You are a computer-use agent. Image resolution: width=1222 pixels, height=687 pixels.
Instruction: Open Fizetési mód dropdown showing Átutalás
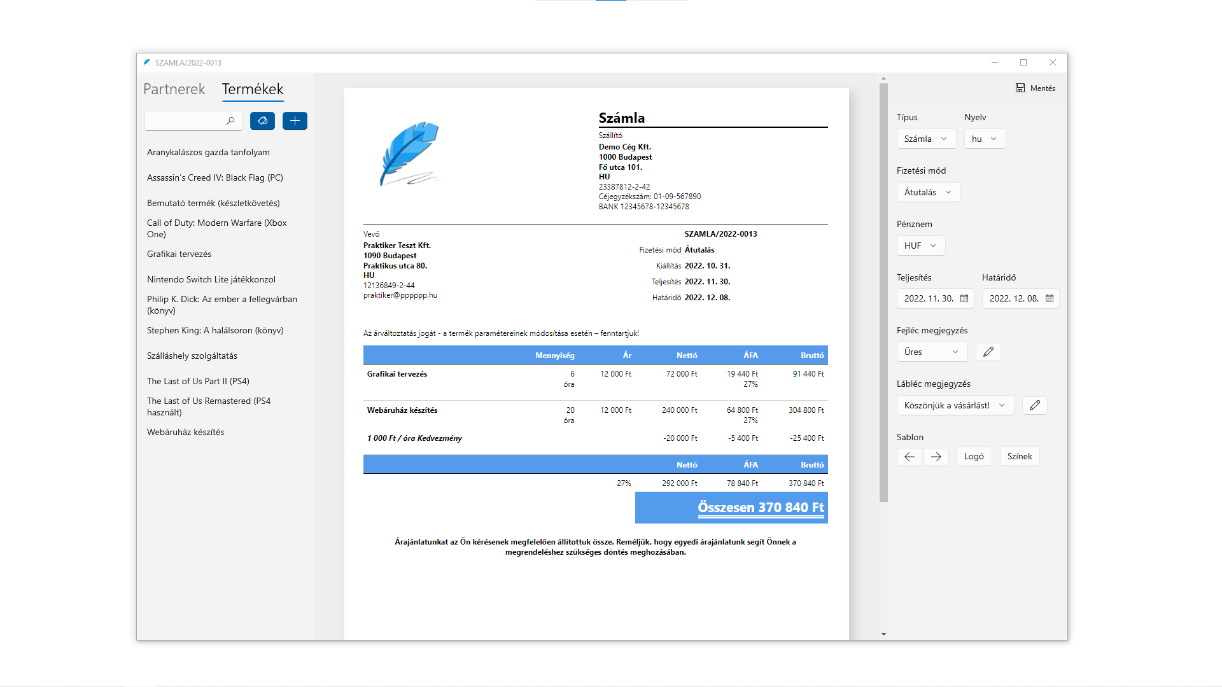pyautogui.click(x=928, y=192)
